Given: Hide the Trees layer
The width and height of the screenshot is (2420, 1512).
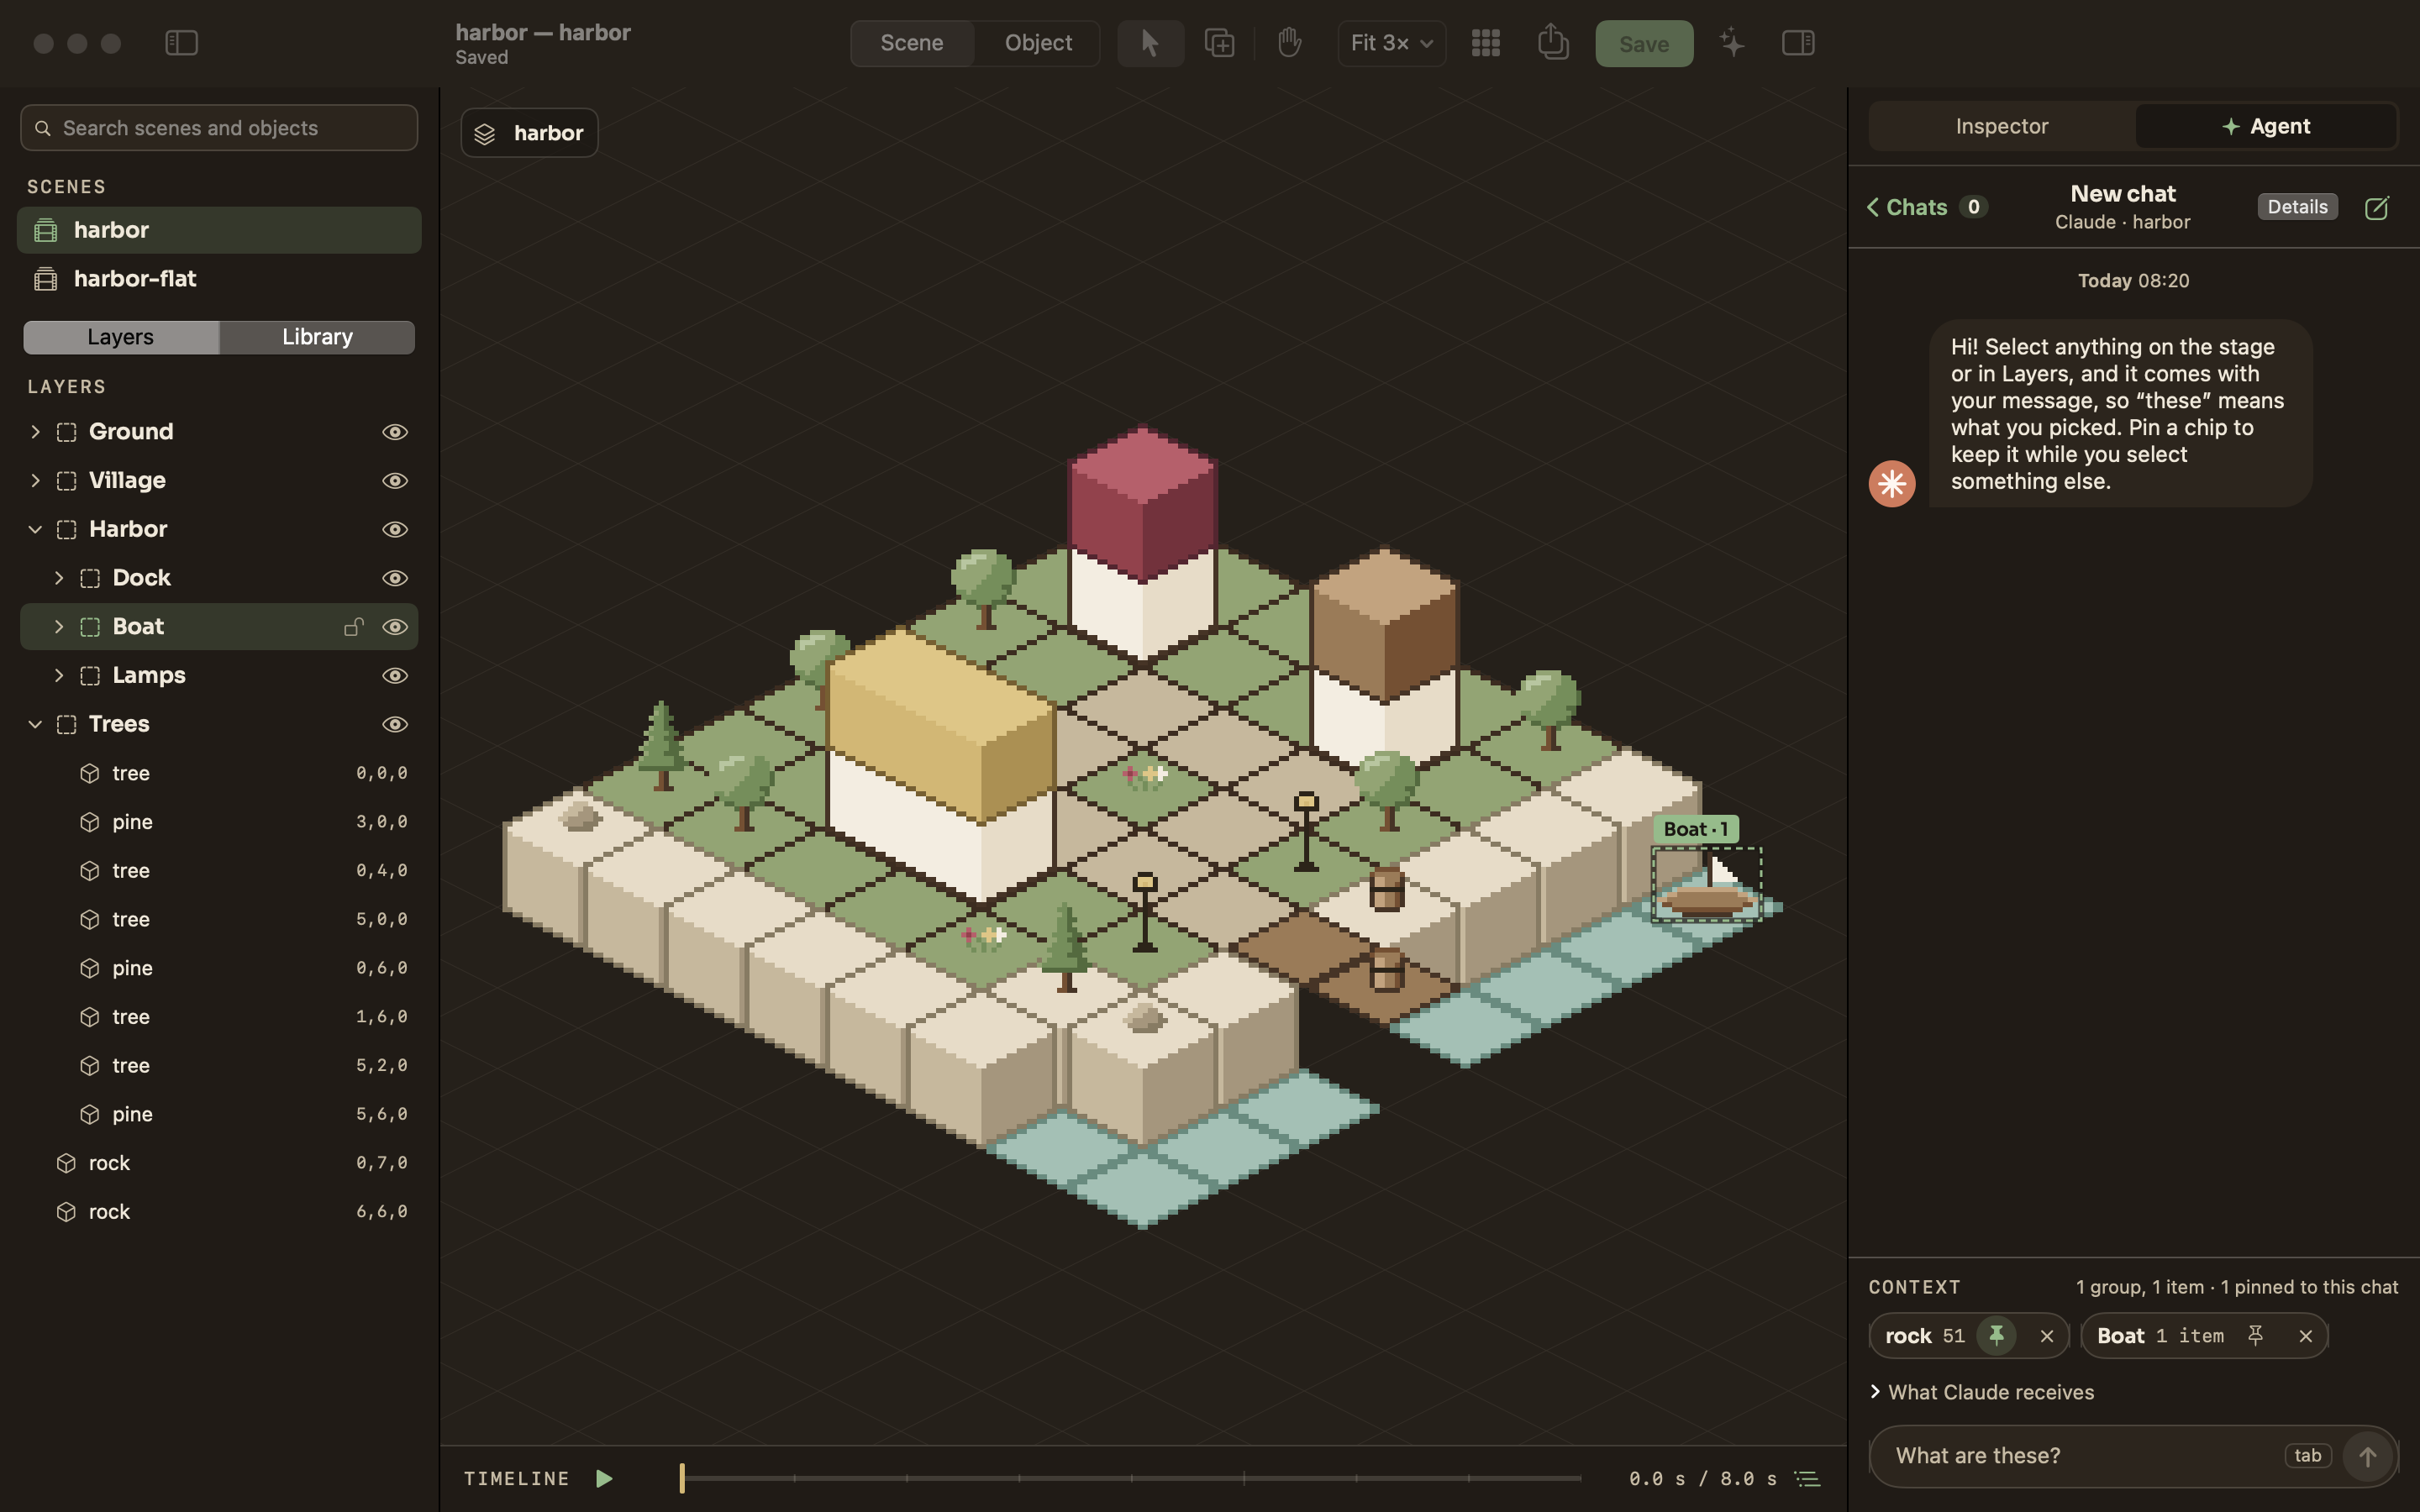Looking at the screenshot, I should click(395, 724).
